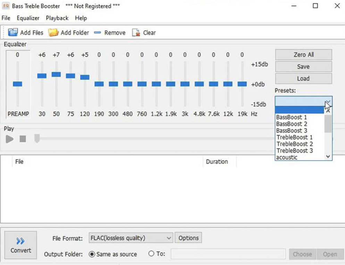Screen dimensions: 345x265
Task: Click the PREAMP slider handle
Action: [18, 84]
